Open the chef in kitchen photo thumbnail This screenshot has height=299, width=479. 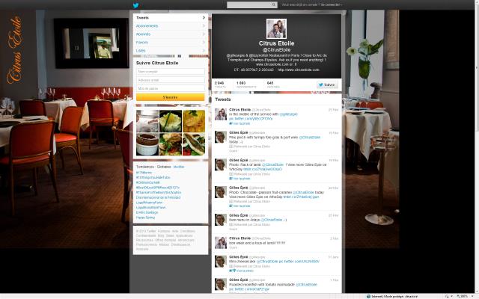[147, 121]
